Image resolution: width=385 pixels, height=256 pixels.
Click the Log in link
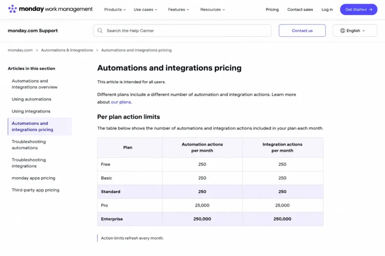pyautogui.click(x=327, y=9)
